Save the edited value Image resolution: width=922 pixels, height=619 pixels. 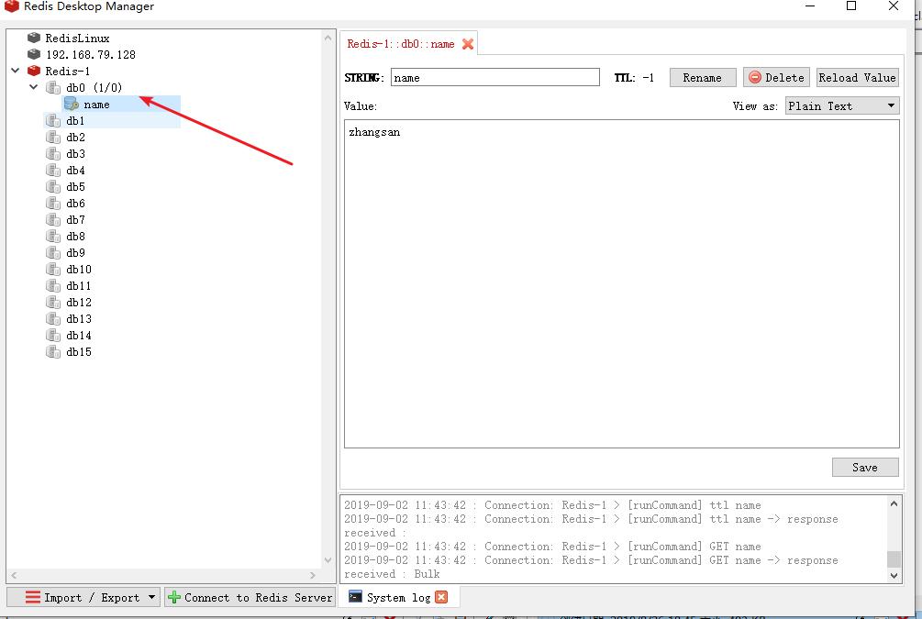click(865, 468)
